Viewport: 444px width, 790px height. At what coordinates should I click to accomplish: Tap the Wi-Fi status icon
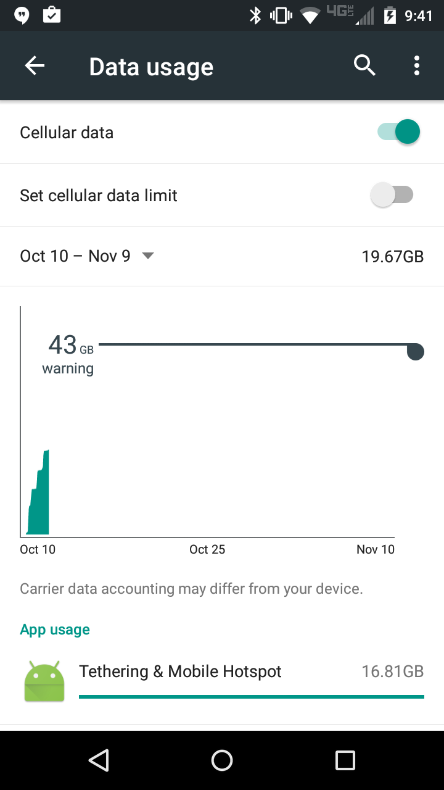click(x=310, y=15)
